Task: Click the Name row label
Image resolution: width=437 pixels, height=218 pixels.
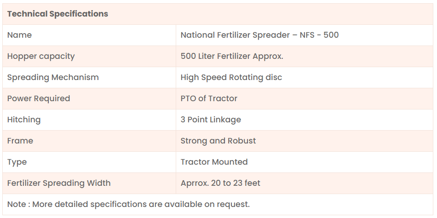Action: [19, 35]
